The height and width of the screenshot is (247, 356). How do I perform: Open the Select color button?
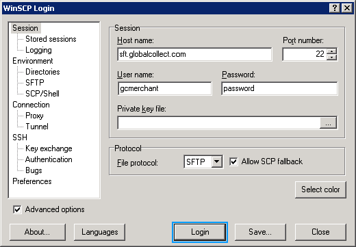coord(320,190)
